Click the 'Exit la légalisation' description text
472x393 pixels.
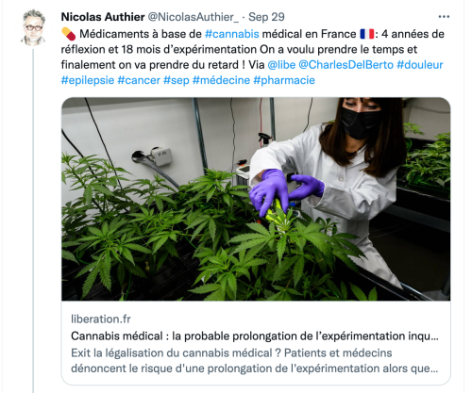[255, 360]
